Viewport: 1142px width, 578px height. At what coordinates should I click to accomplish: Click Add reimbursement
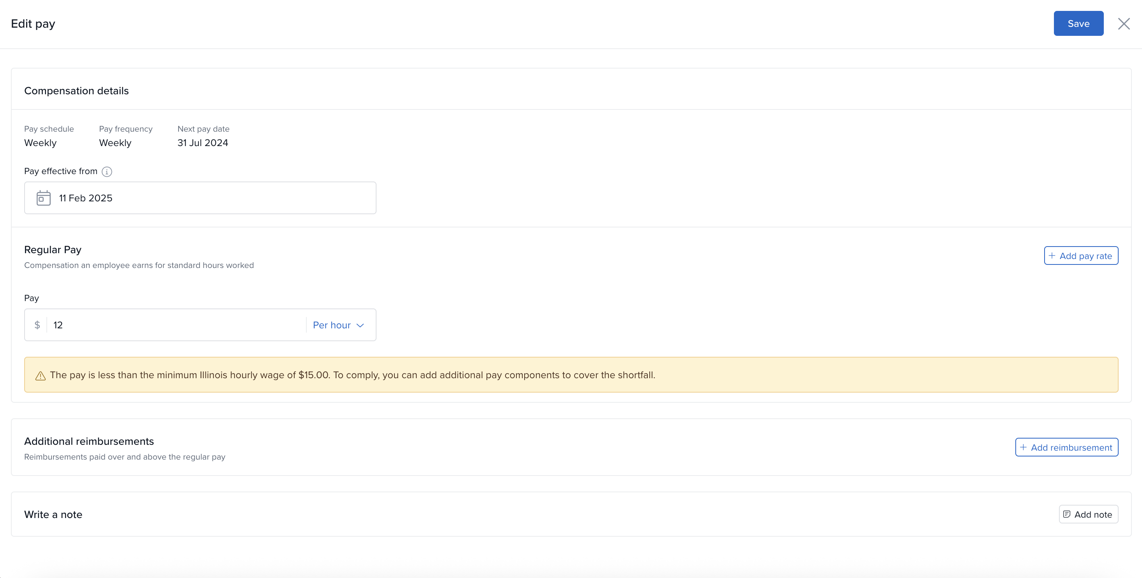click(x=1067, y=447)
